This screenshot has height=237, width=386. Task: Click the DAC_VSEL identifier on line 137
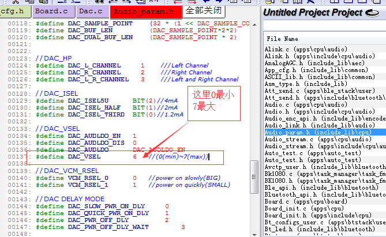click(x=84, y=157)
